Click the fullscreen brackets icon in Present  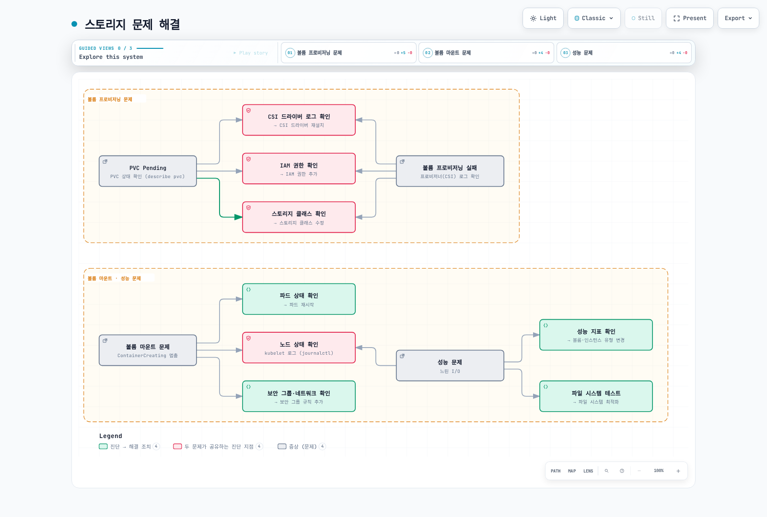tap(676, 18)
